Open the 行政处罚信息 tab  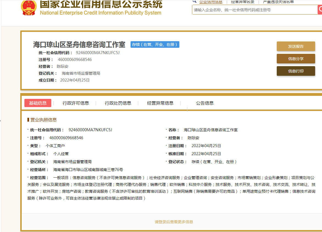(118, 103)
